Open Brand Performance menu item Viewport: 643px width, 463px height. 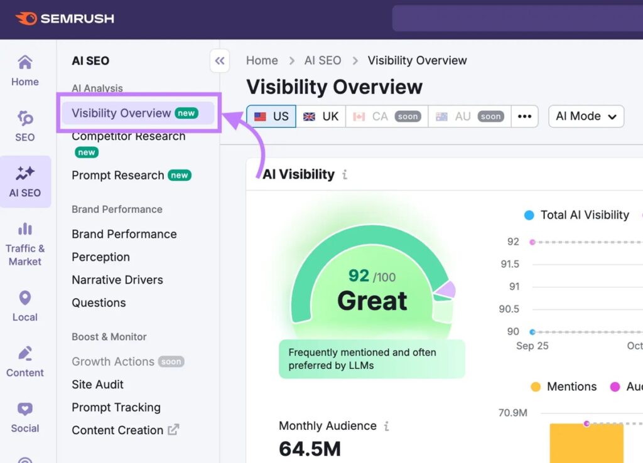point(124,234)
